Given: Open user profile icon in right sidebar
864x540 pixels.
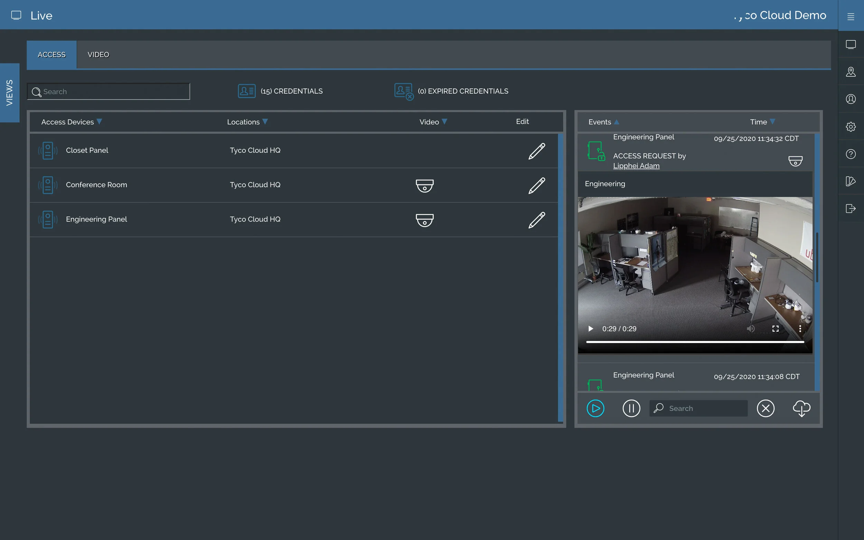Looking at the screenshot, I should coord(851,99).
